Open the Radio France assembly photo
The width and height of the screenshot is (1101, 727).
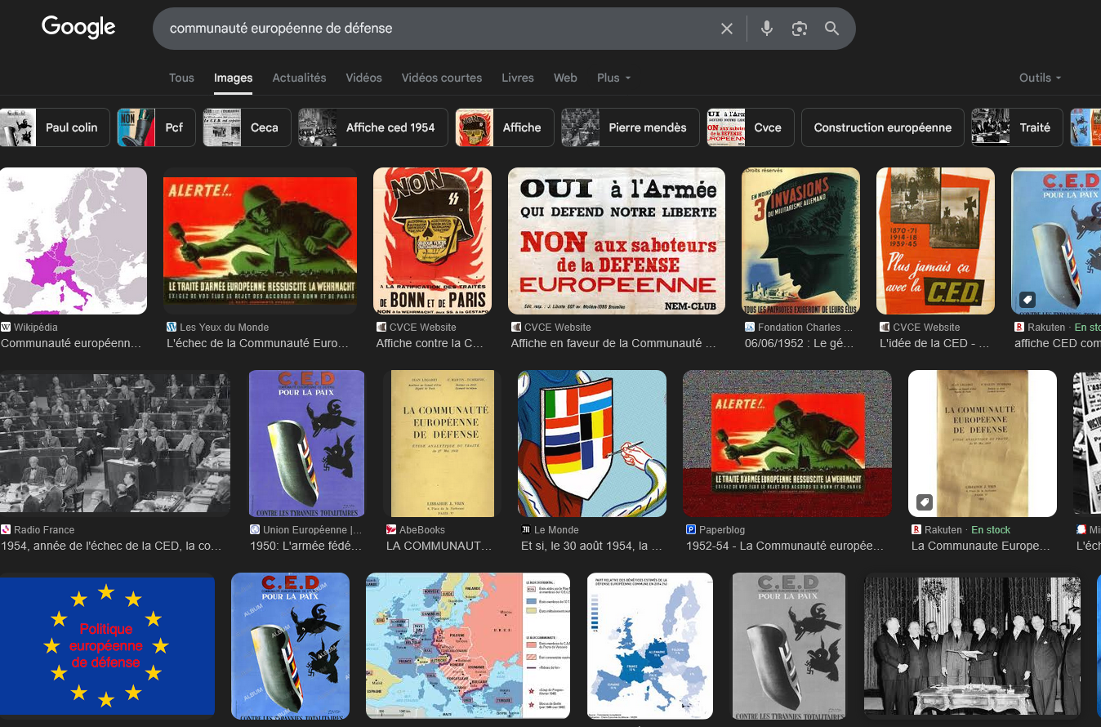point(115,444)
